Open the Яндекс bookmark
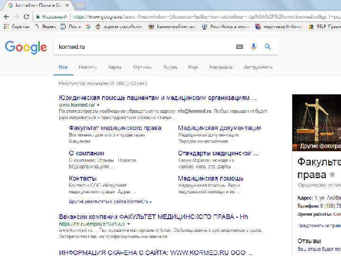Viewport: 341px width, 256px height. [45, 27]
